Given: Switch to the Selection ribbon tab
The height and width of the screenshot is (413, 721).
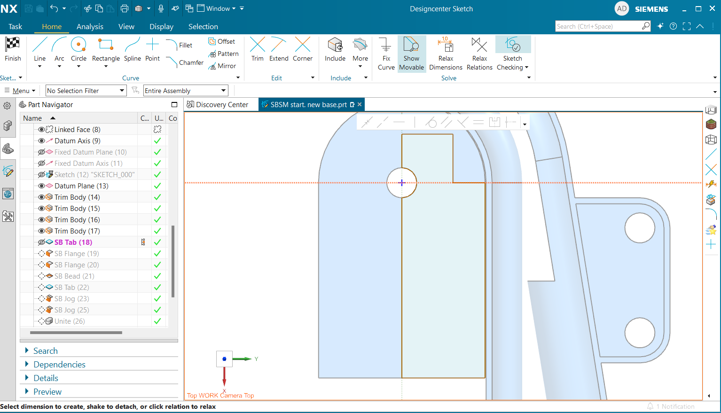Looking at the screenshot, I should (203, 27).
